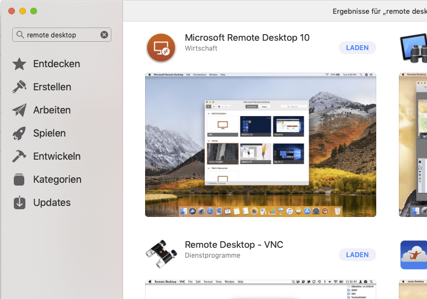Go to the Erstellen section
The width and height of the screenshot is (427, 299).
pyautogui.click(x=52, y=87)
